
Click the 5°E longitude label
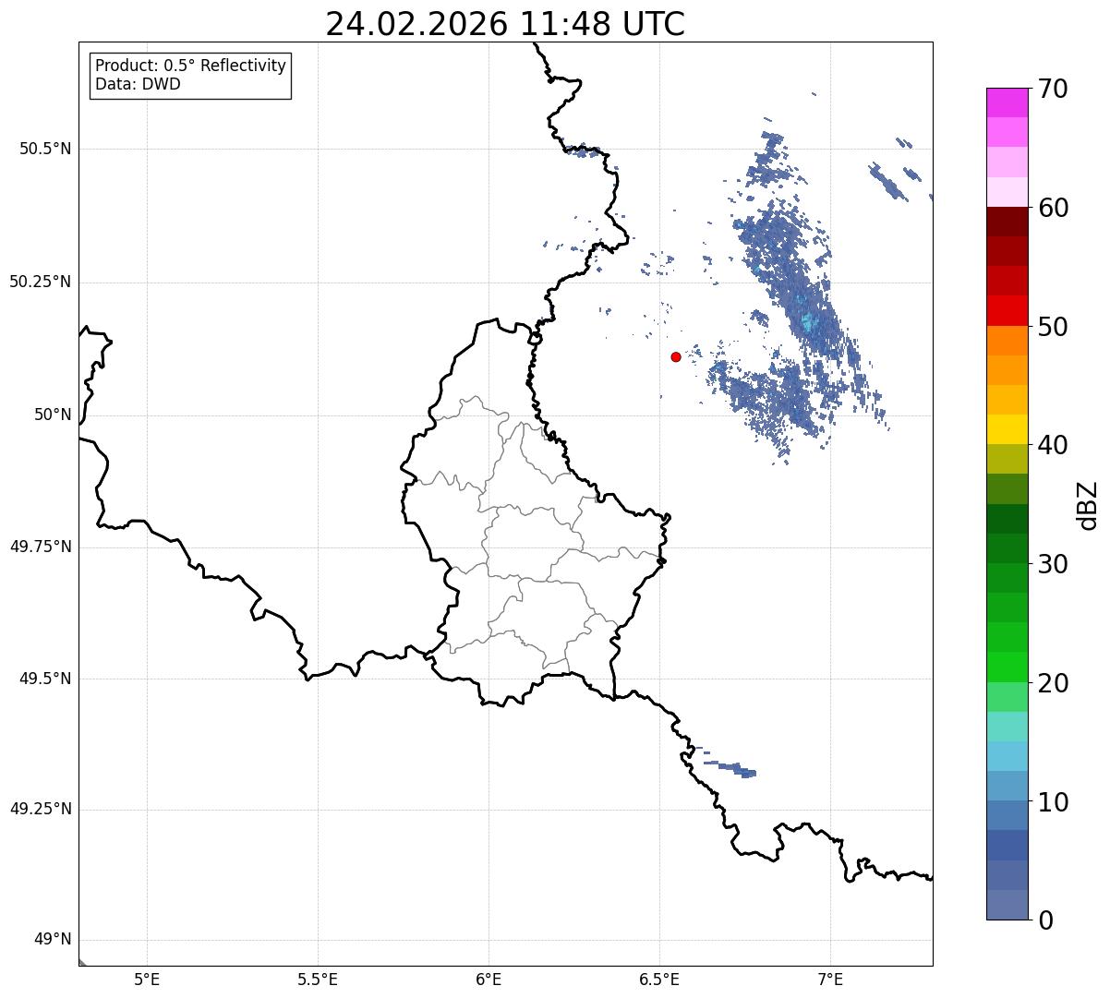pos(147,979)
